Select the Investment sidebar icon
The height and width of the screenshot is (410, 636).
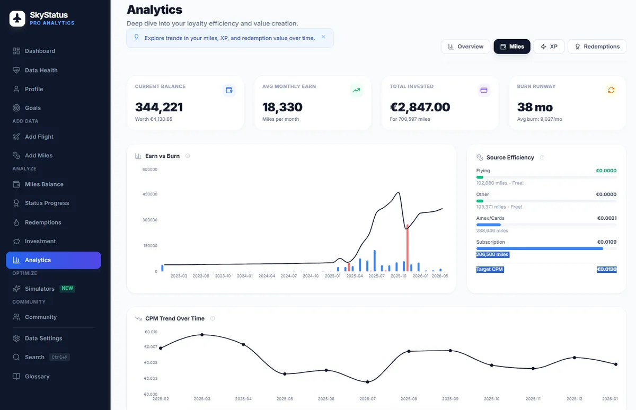(16, 241)
